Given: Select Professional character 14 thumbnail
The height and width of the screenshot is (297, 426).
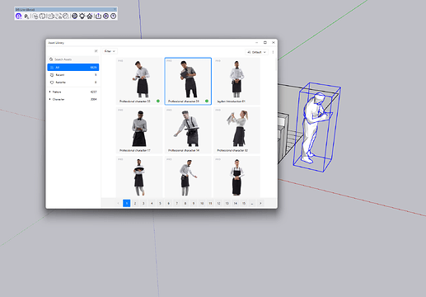Looking at the screenshot, I should coord(188,130).
